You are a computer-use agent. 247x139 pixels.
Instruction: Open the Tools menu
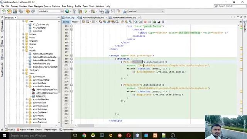click(x=92, y=6)
